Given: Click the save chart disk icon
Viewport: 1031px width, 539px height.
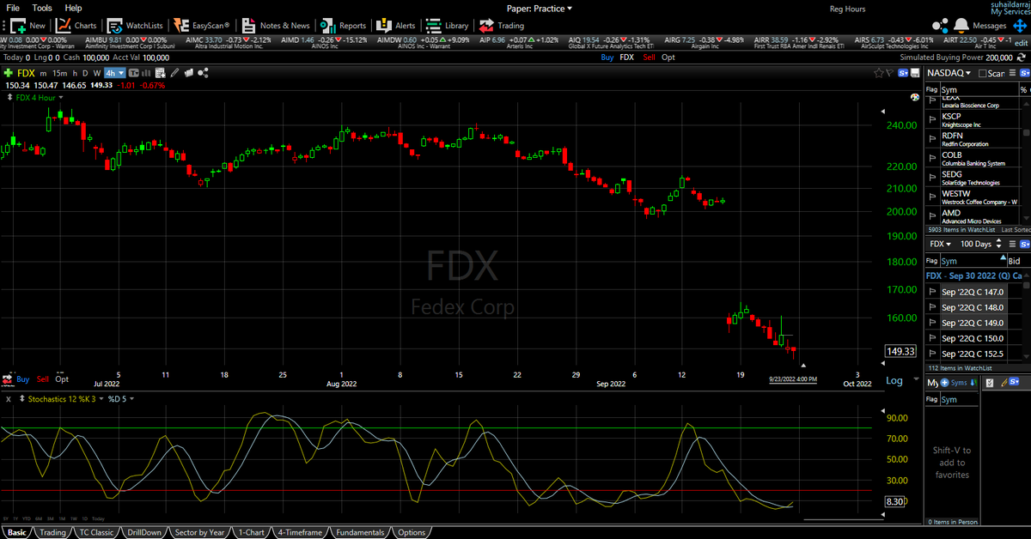Looking at the screenshot, I should coord(914,73).
